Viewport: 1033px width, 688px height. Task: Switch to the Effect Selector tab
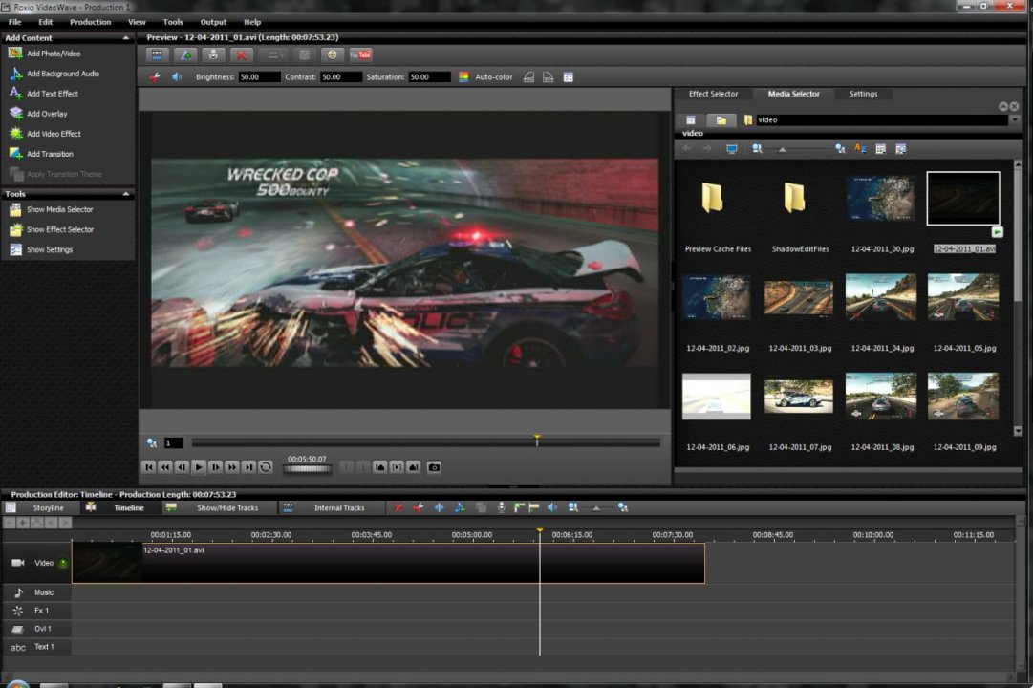(713, 94)
